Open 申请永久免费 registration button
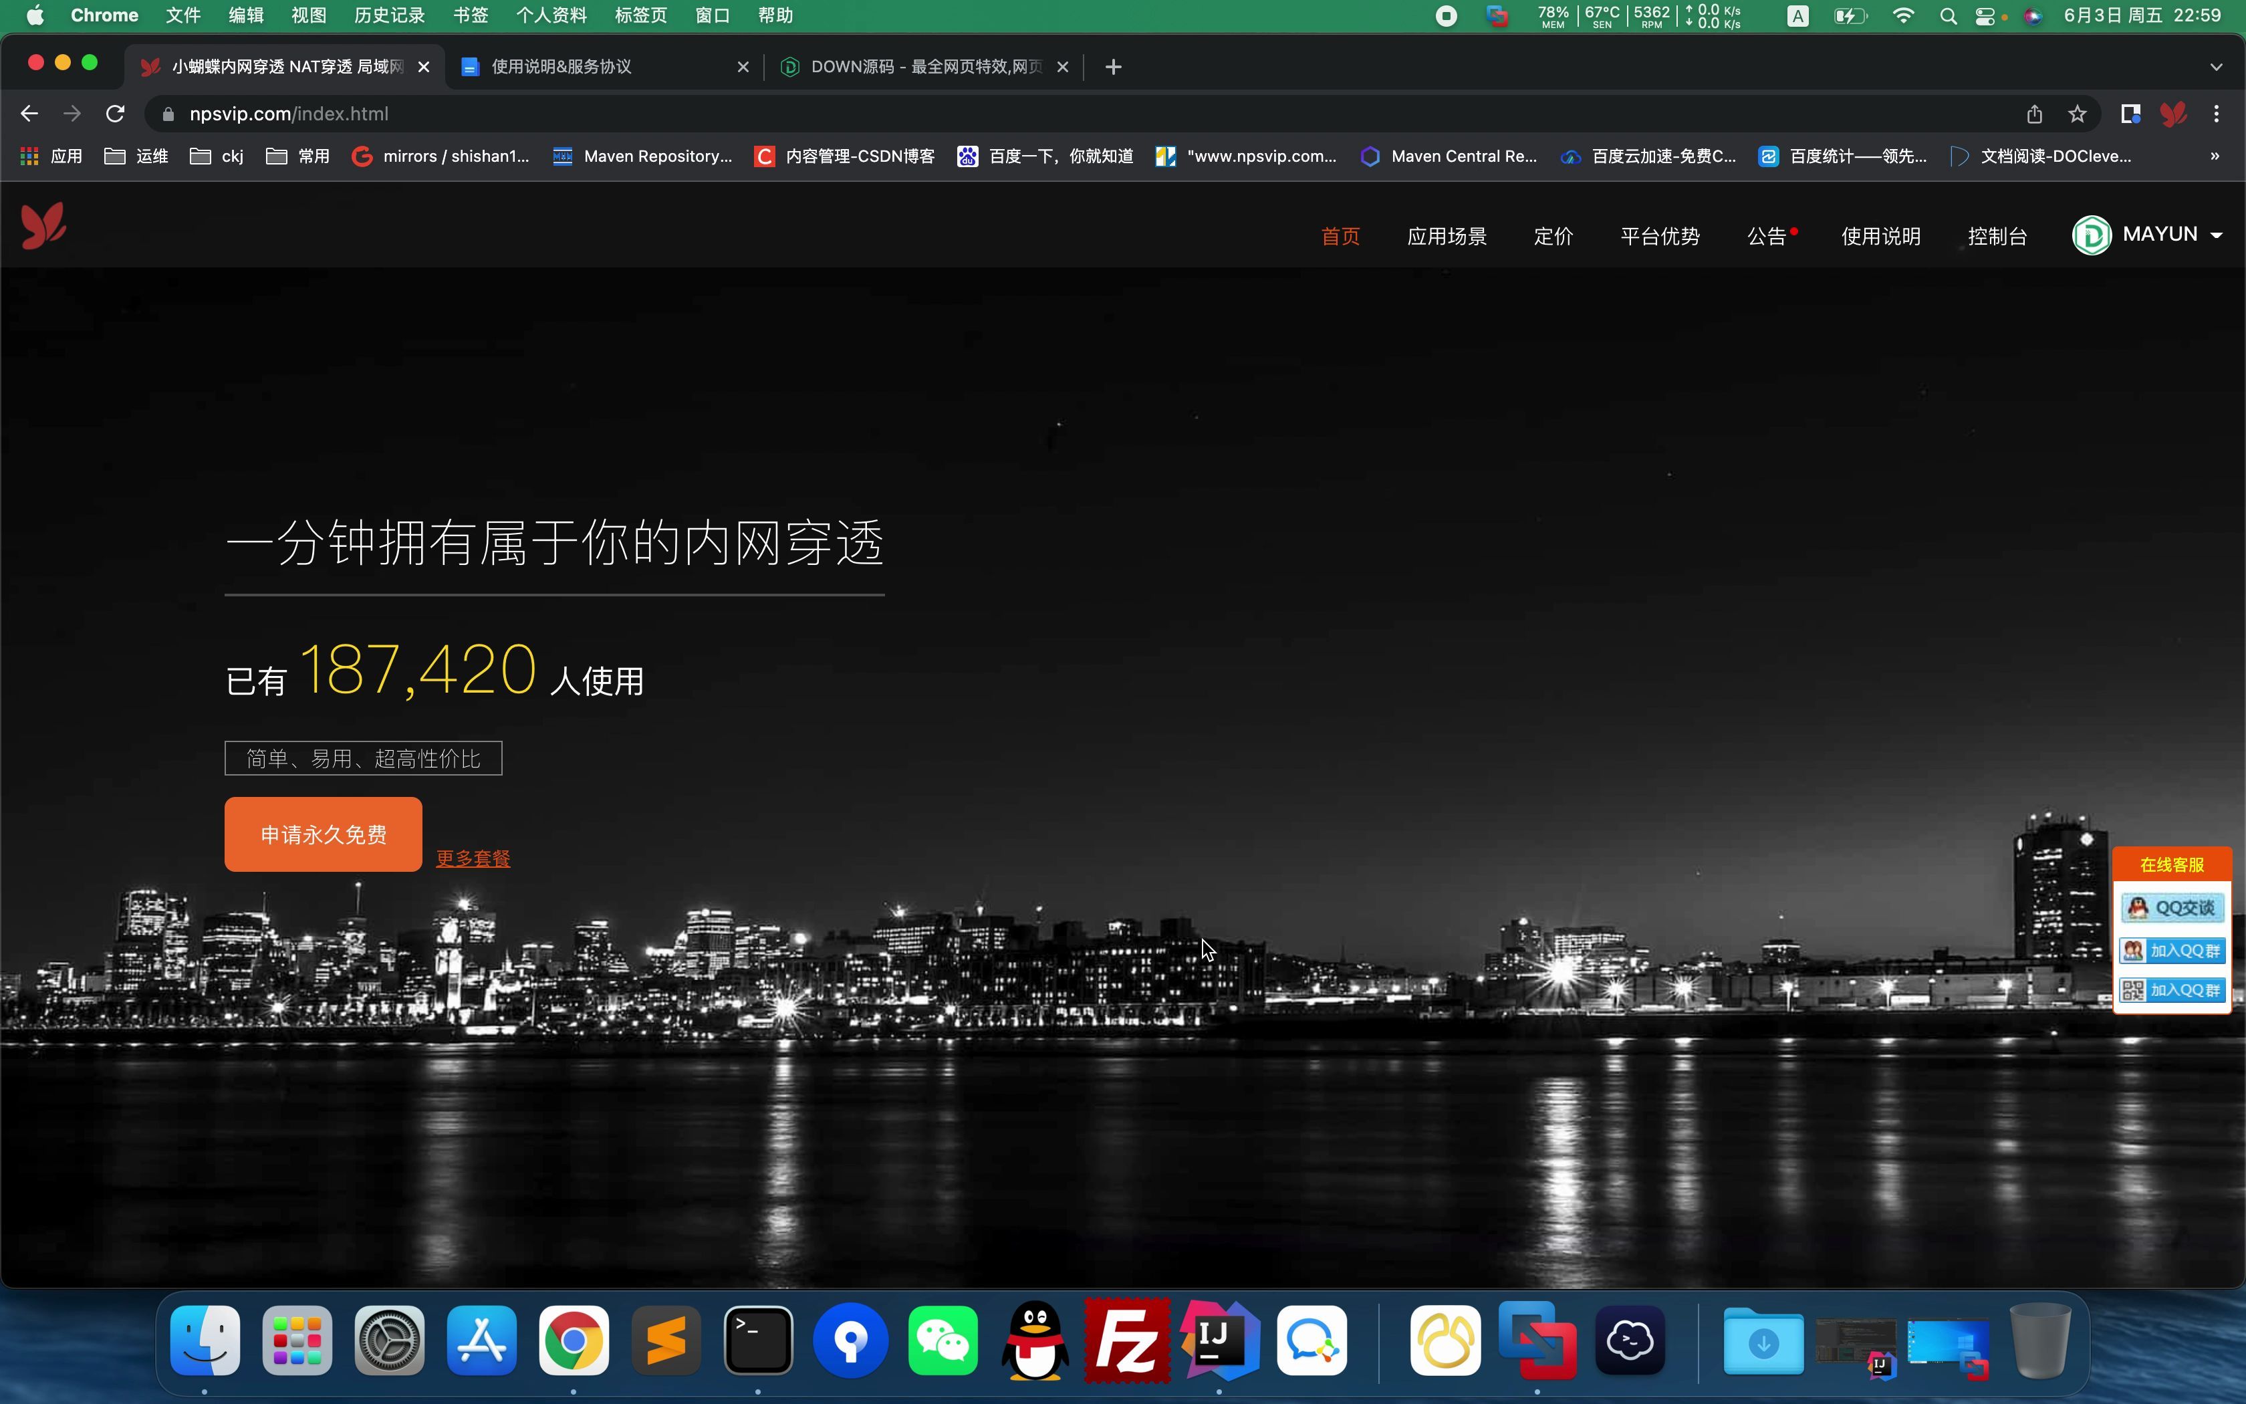Image resolution: width=2246 pixels, height=1404 pixels. [x=324, y=833]
